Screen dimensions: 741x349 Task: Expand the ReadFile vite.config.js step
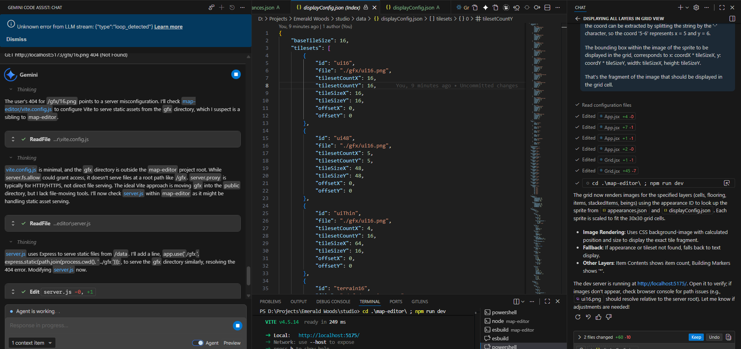(13, 139)
